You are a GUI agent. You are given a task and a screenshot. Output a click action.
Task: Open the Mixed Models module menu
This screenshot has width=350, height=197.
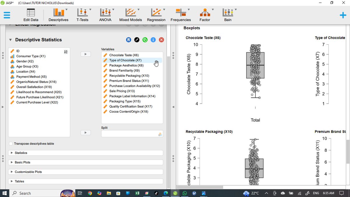[x=130, y=15]
